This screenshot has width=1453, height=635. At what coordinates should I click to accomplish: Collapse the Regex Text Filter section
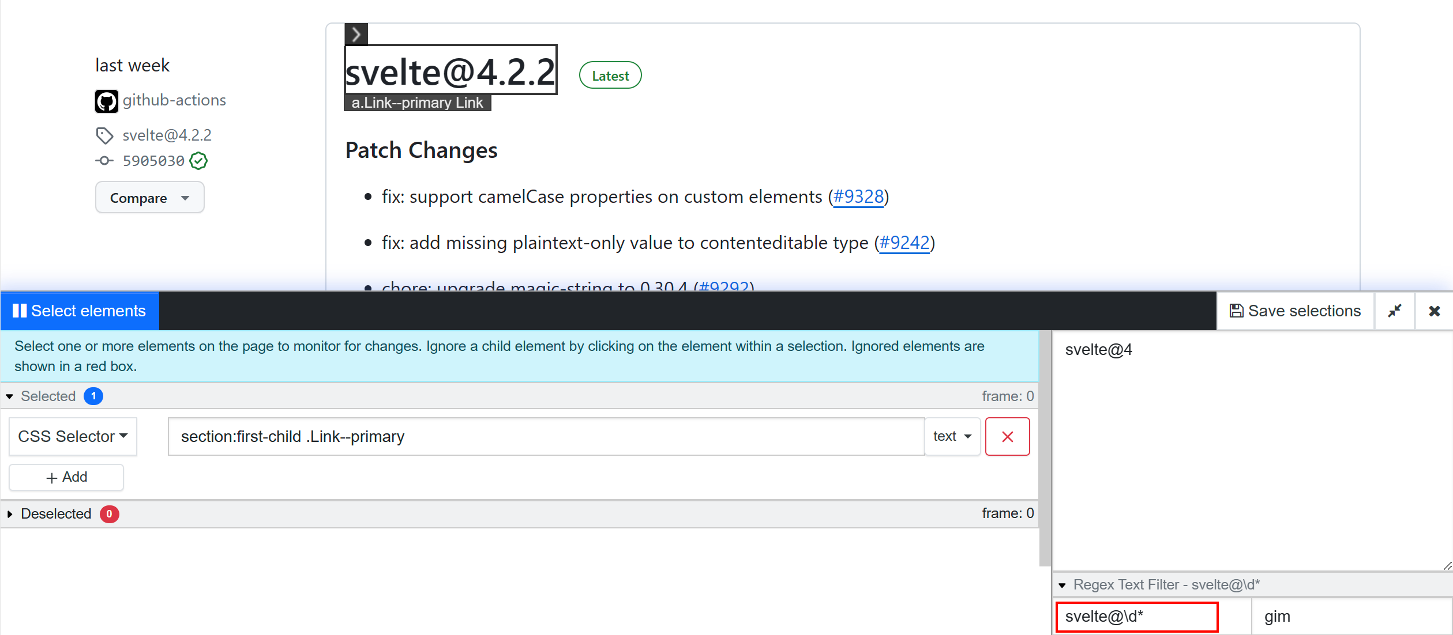click(1062, 585)
